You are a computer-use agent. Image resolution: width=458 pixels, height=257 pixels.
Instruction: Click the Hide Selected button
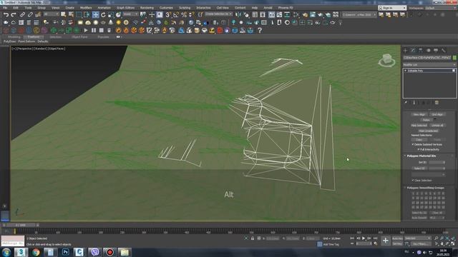point(419,126)
